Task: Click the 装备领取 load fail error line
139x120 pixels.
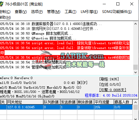Action: (65, 50)
